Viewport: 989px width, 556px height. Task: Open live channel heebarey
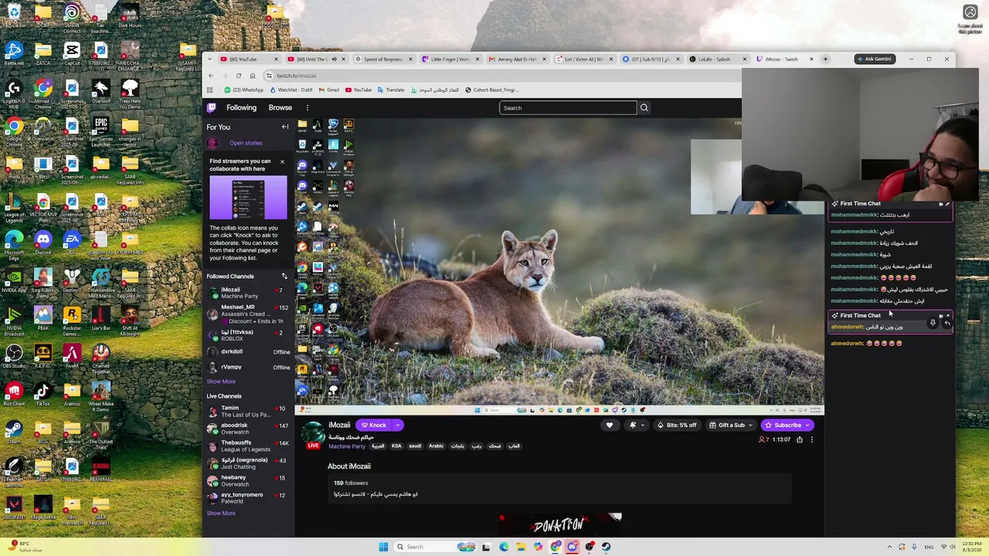248,481
